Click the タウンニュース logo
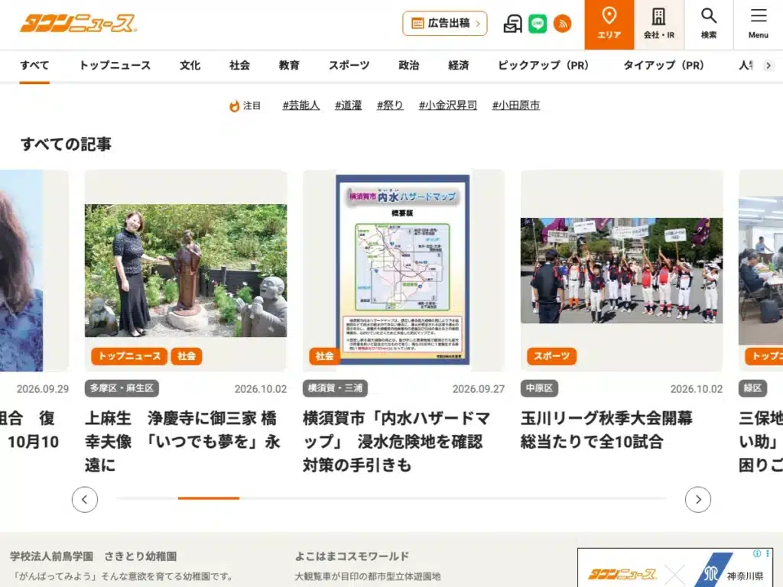 tap(78, 24)
